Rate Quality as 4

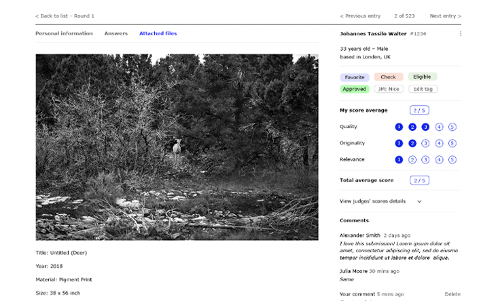tap(439, 127)
